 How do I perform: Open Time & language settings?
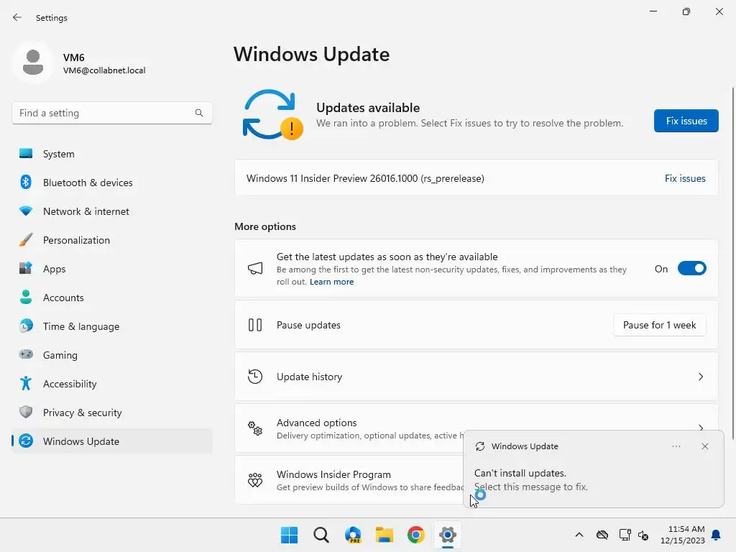click(112, 326)
